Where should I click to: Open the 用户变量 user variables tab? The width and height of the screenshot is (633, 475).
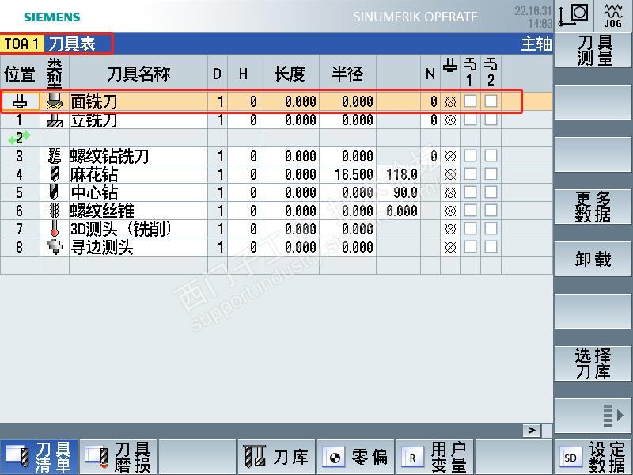(434, 458)
